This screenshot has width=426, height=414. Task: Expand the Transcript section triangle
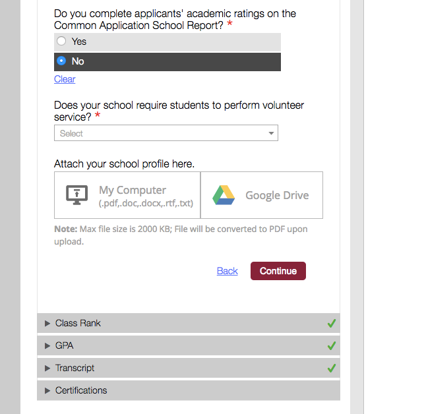[x=47, y=368]
